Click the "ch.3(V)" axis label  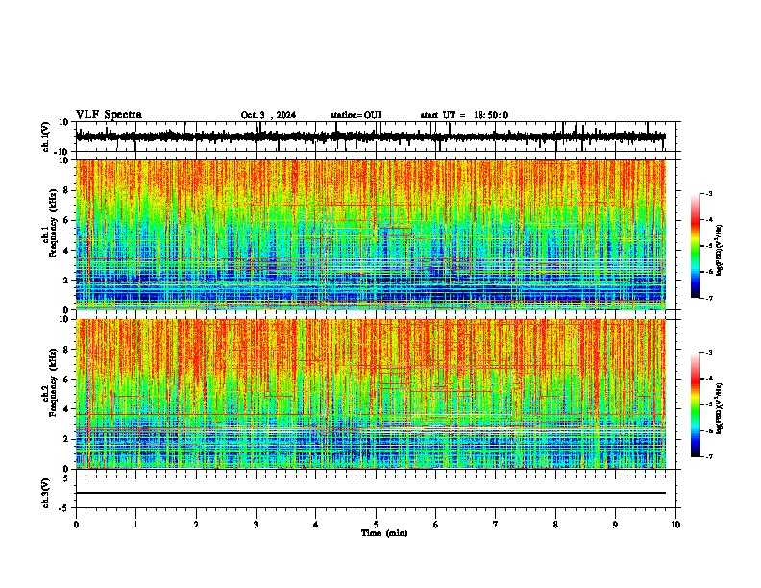click(46, 493)
